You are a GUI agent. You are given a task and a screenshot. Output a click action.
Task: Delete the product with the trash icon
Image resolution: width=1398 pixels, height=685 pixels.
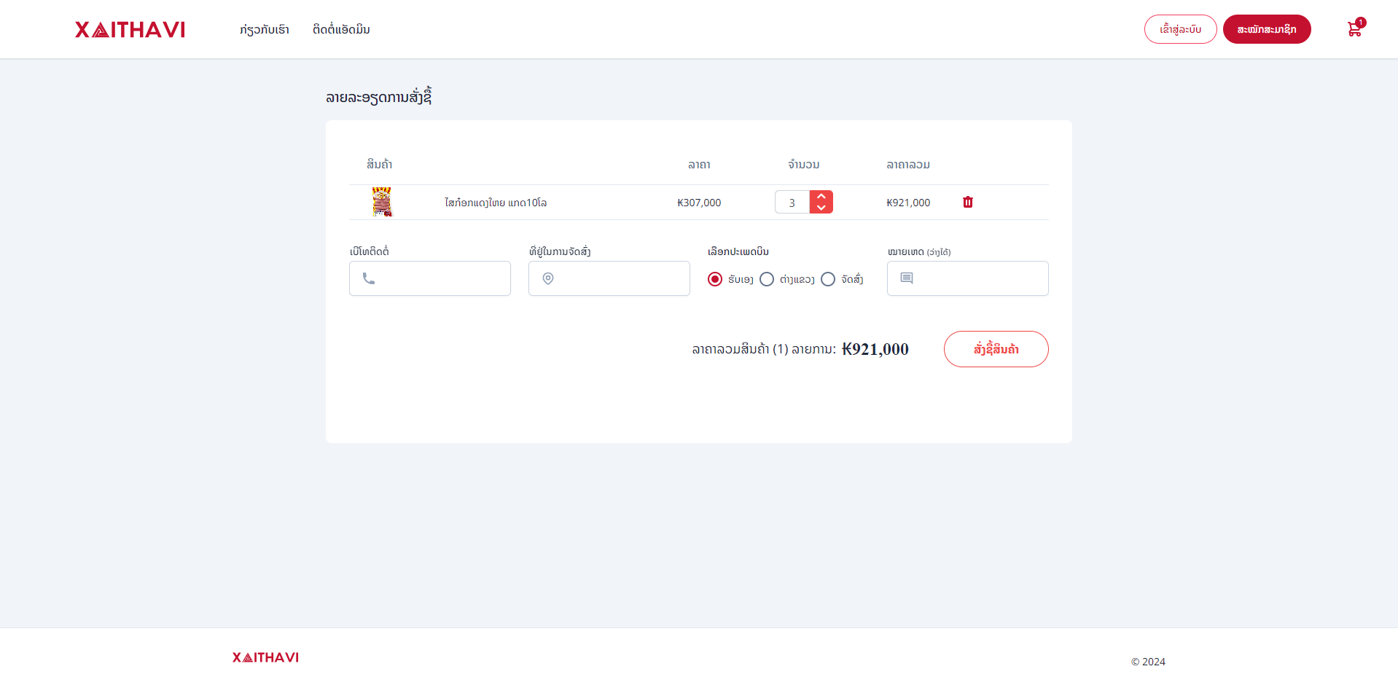967,202
